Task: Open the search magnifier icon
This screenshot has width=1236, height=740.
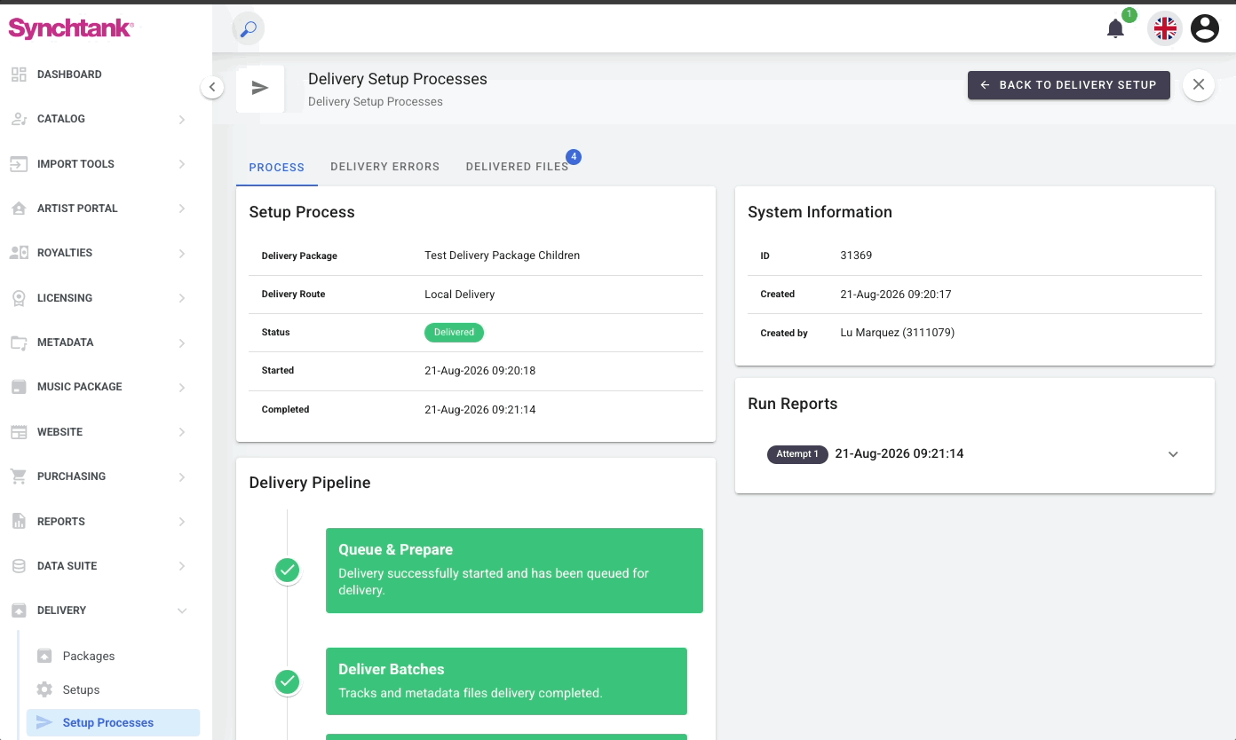Action: tap(249, 28)
